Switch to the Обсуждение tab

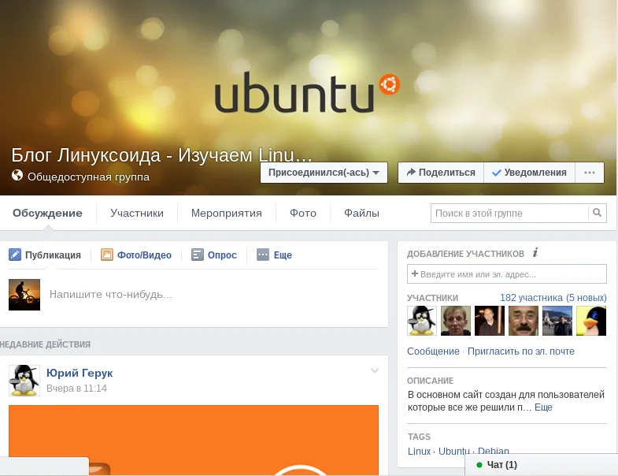click(48, 213)
